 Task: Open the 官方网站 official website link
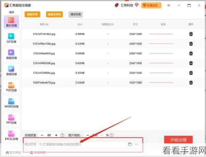13,153
